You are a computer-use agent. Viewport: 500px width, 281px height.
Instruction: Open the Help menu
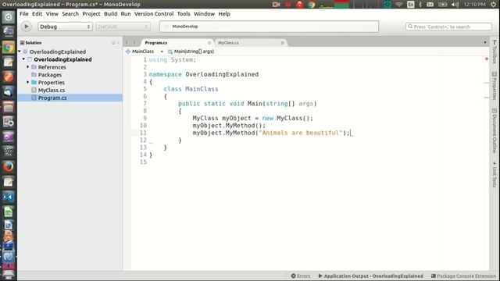pyautogui.click(x=224, y=14)
